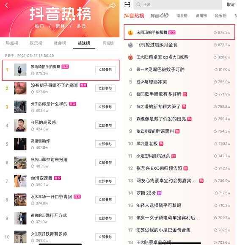
Task: Tap the silver rank 2 medal icon
Action: pos(130,45)
